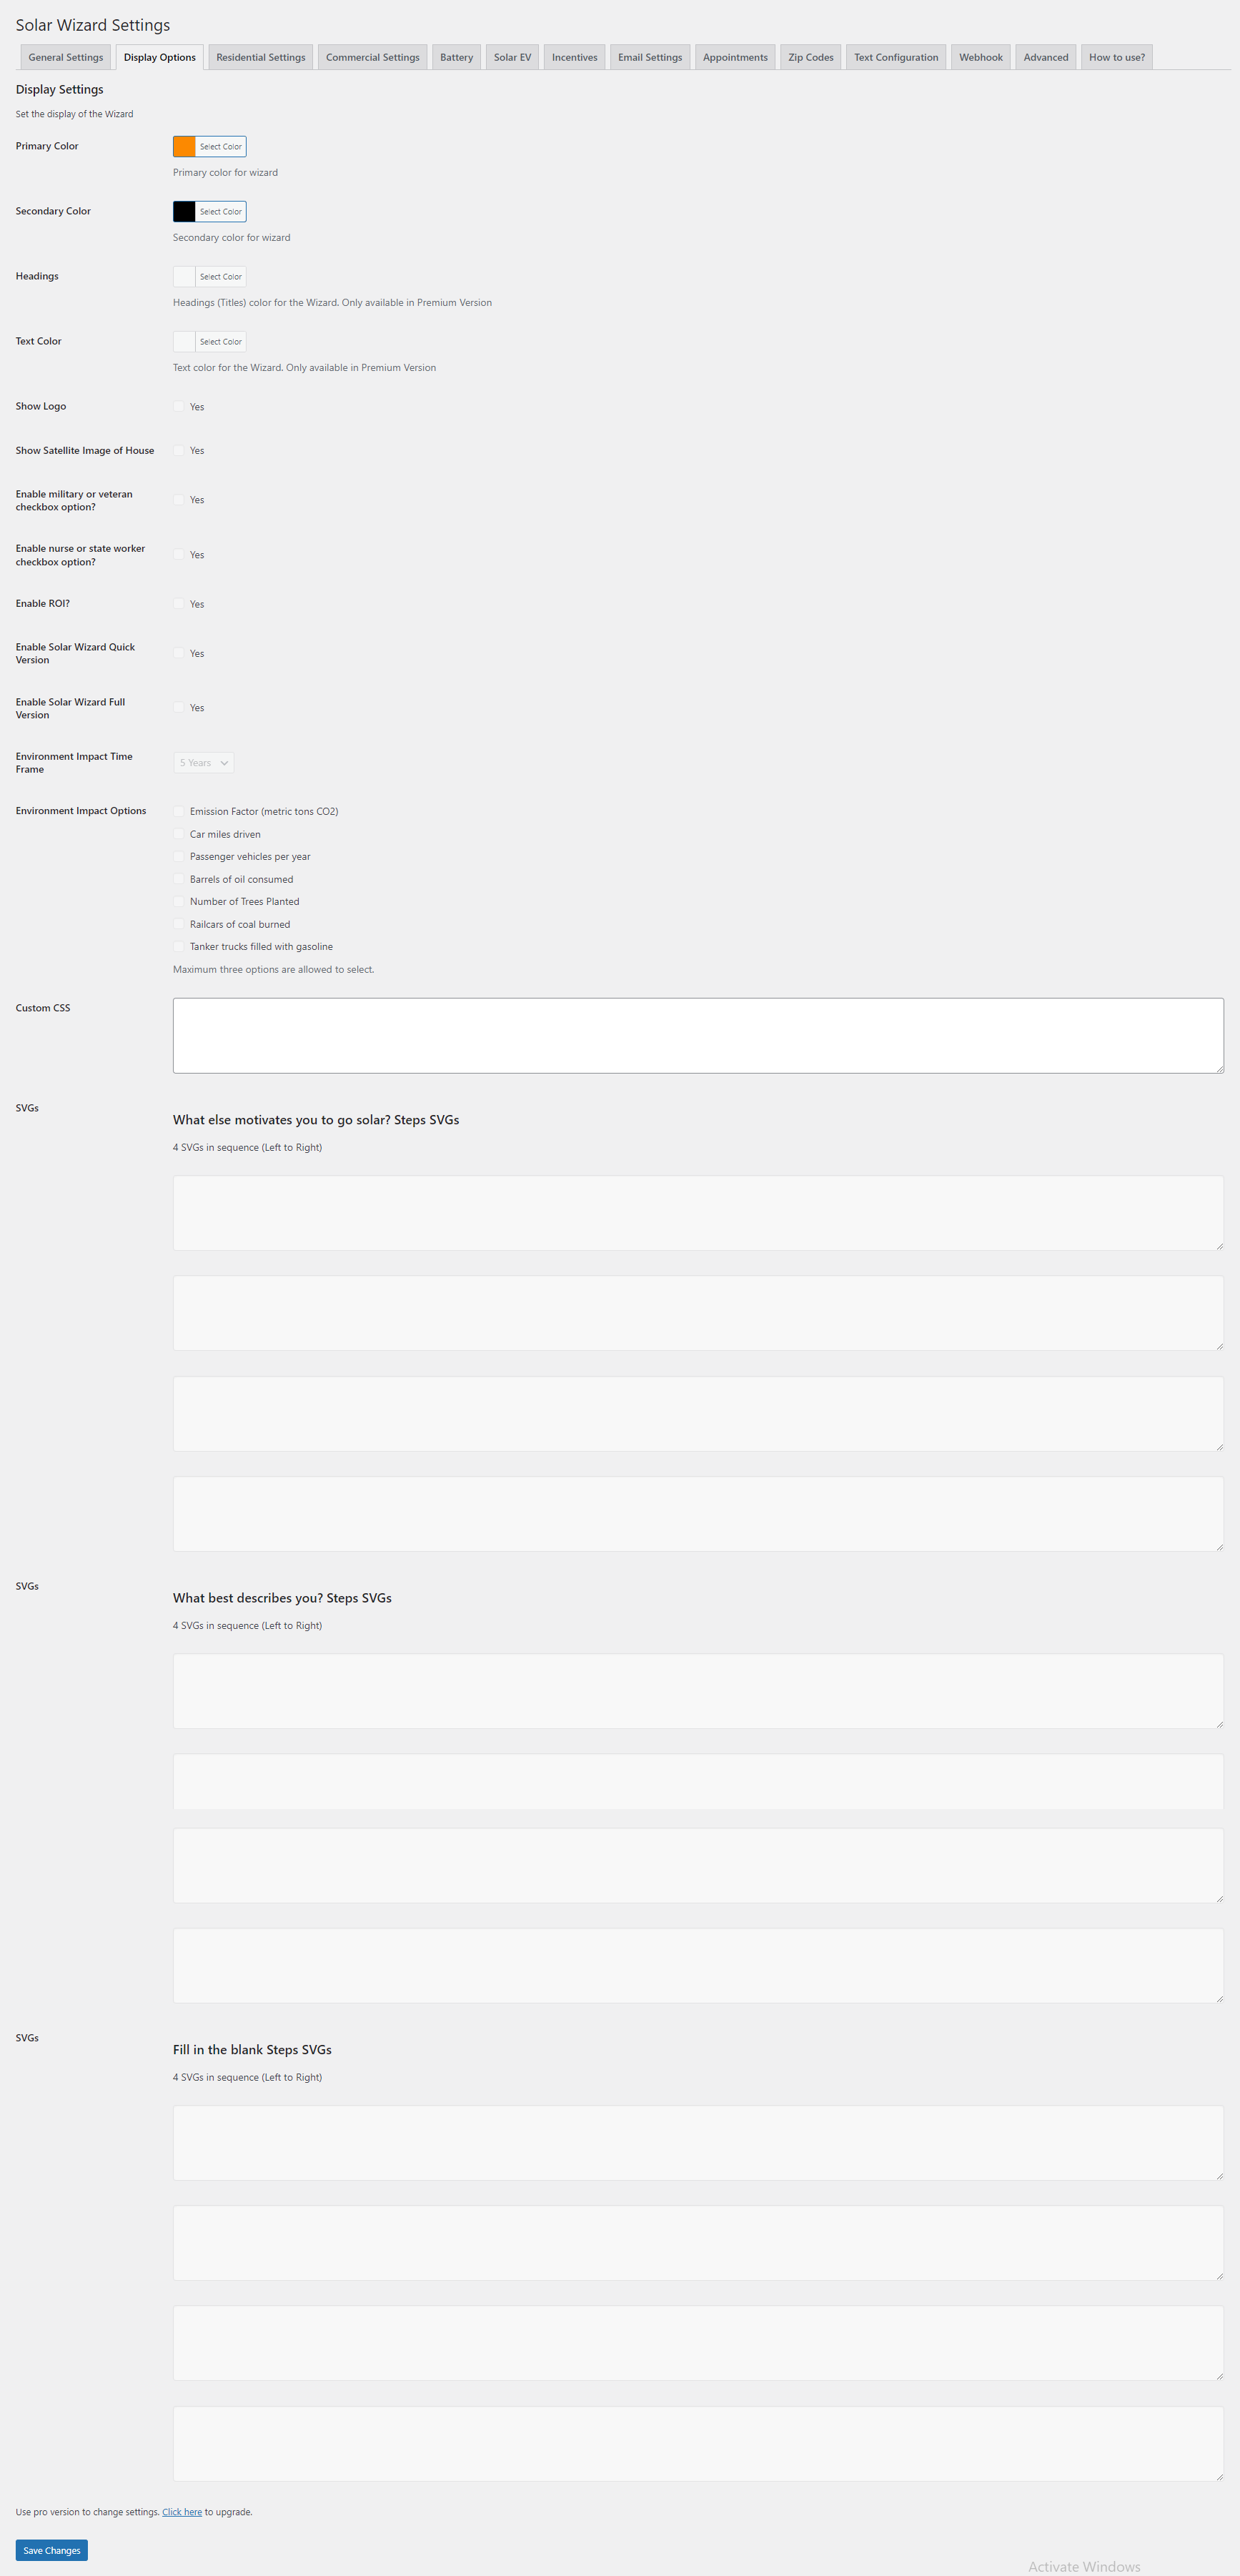1240x2576 pixels.
Task: Enable Show Satellite Image of House
Action: (180, 451)
